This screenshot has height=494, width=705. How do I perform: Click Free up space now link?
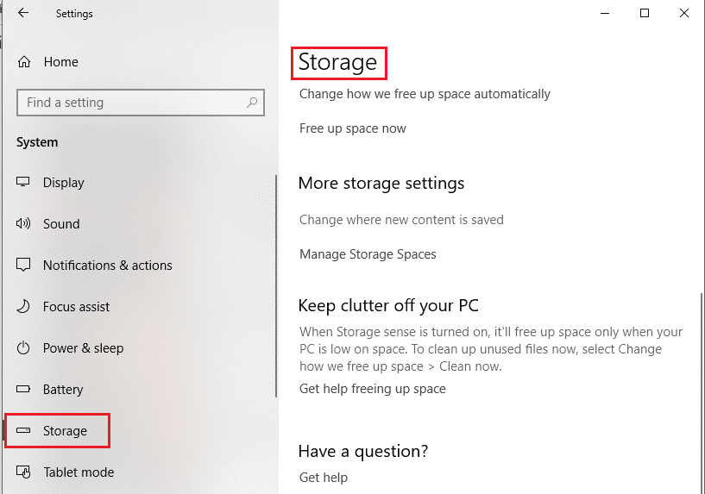click(352, 128)
